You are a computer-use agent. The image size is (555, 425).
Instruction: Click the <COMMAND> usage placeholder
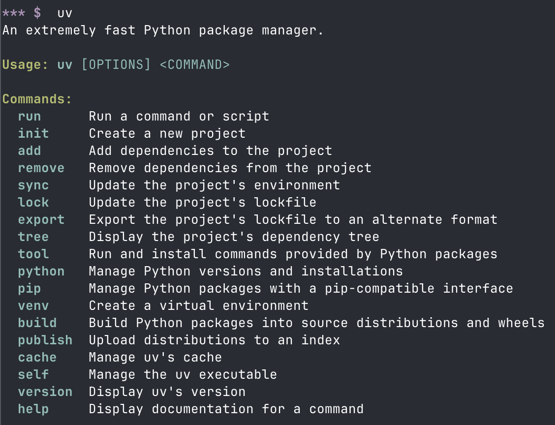coord(195,65)
